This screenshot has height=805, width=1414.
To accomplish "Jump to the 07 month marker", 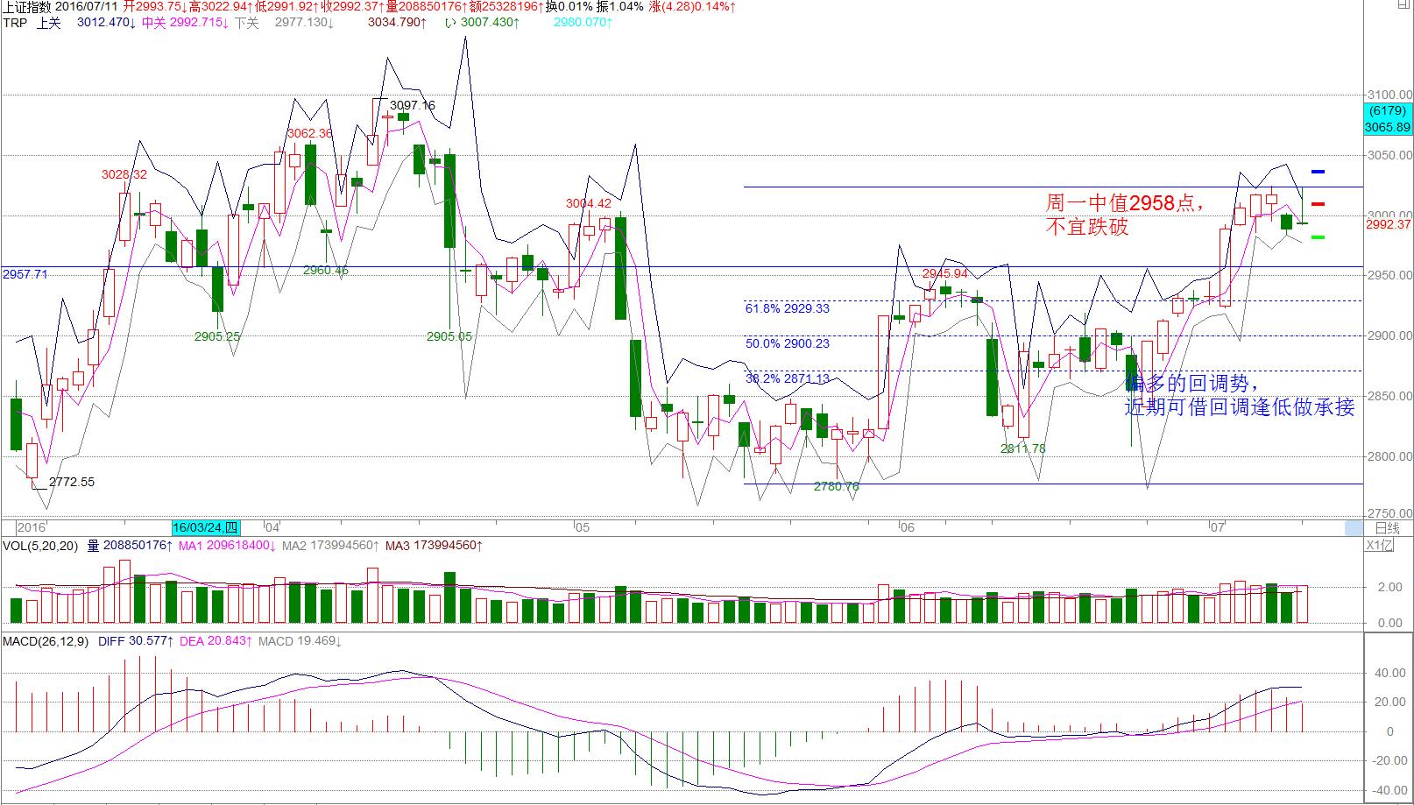I will (x=1217, y=527).
